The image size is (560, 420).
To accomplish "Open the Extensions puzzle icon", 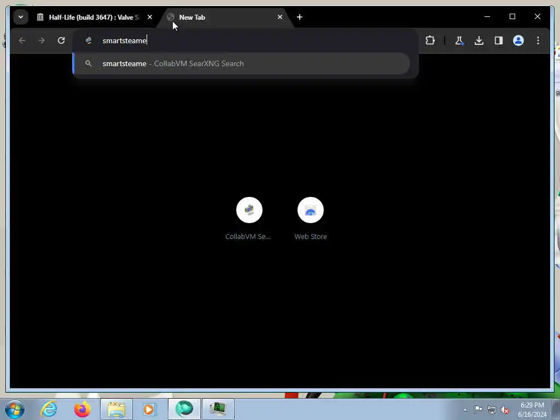I will pyautogui.click(x=430, y=40).
